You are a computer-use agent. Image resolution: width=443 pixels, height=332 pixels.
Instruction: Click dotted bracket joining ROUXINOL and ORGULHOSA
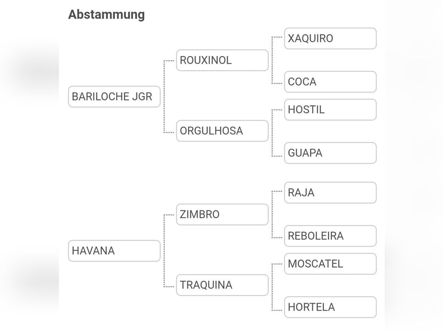point(164,96)
